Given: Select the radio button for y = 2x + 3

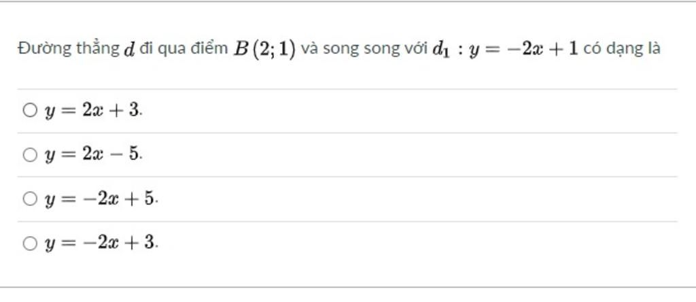Looking at the screenshot, I should (30, 110).
